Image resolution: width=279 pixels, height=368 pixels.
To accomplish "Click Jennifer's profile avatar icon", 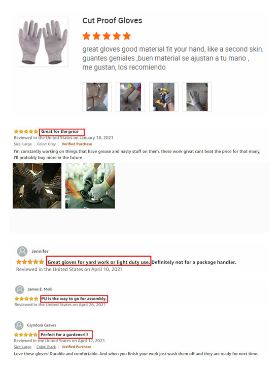I will click(22, 251).
